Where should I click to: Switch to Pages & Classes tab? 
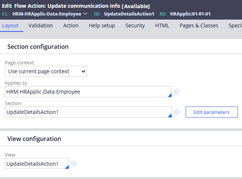[x=199, y=26]
